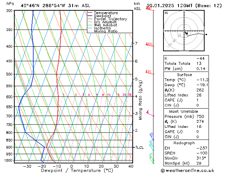
Task: Click the 300 hPa red wind barb
Action: (x=150, y=9)
